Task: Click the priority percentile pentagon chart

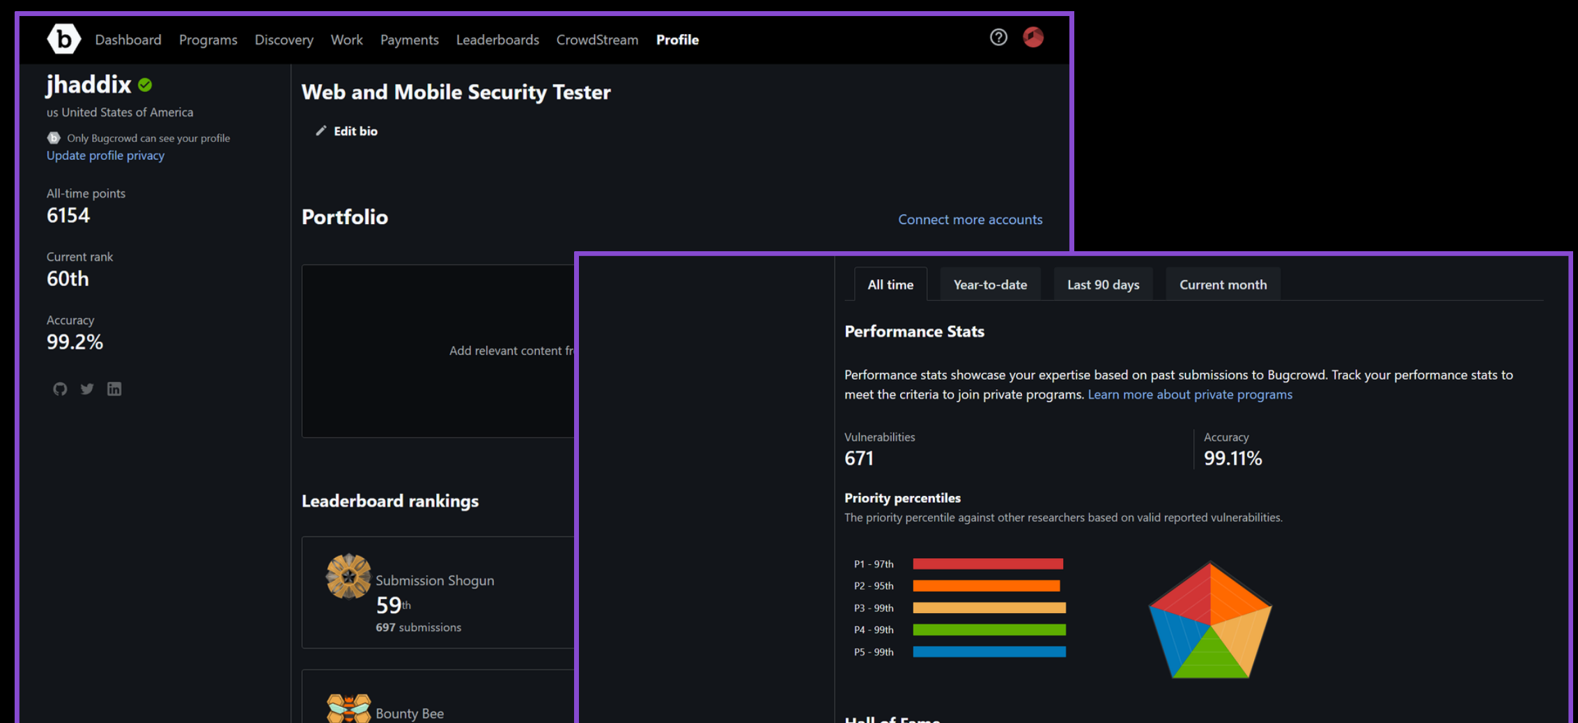Action: (x=1210, y=621)
